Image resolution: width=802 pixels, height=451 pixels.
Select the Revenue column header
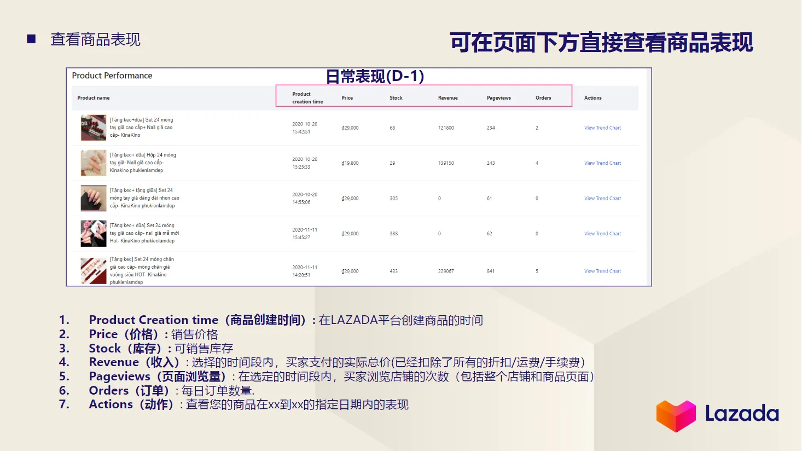(x=448, y=97)
